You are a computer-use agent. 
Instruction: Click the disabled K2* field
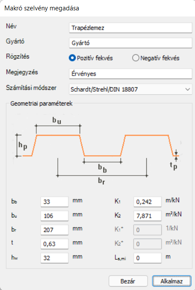point(148,244)
